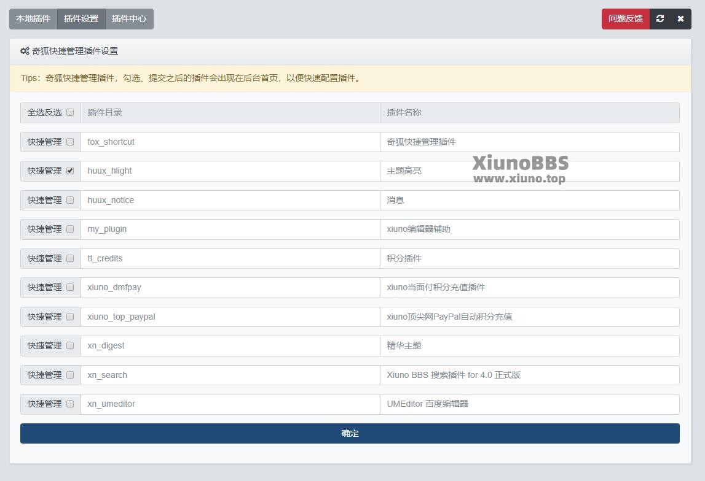Image resolution: width=705 pixels, height=481 pixels.
Task: Tick the tt_credits row checkbox
Action: point(70,258)
